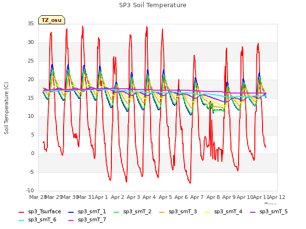Viewport: 306px width, 229px height.
Task: Toggle the sp3_smT_5 legend entry
Action: click(269, 212)
